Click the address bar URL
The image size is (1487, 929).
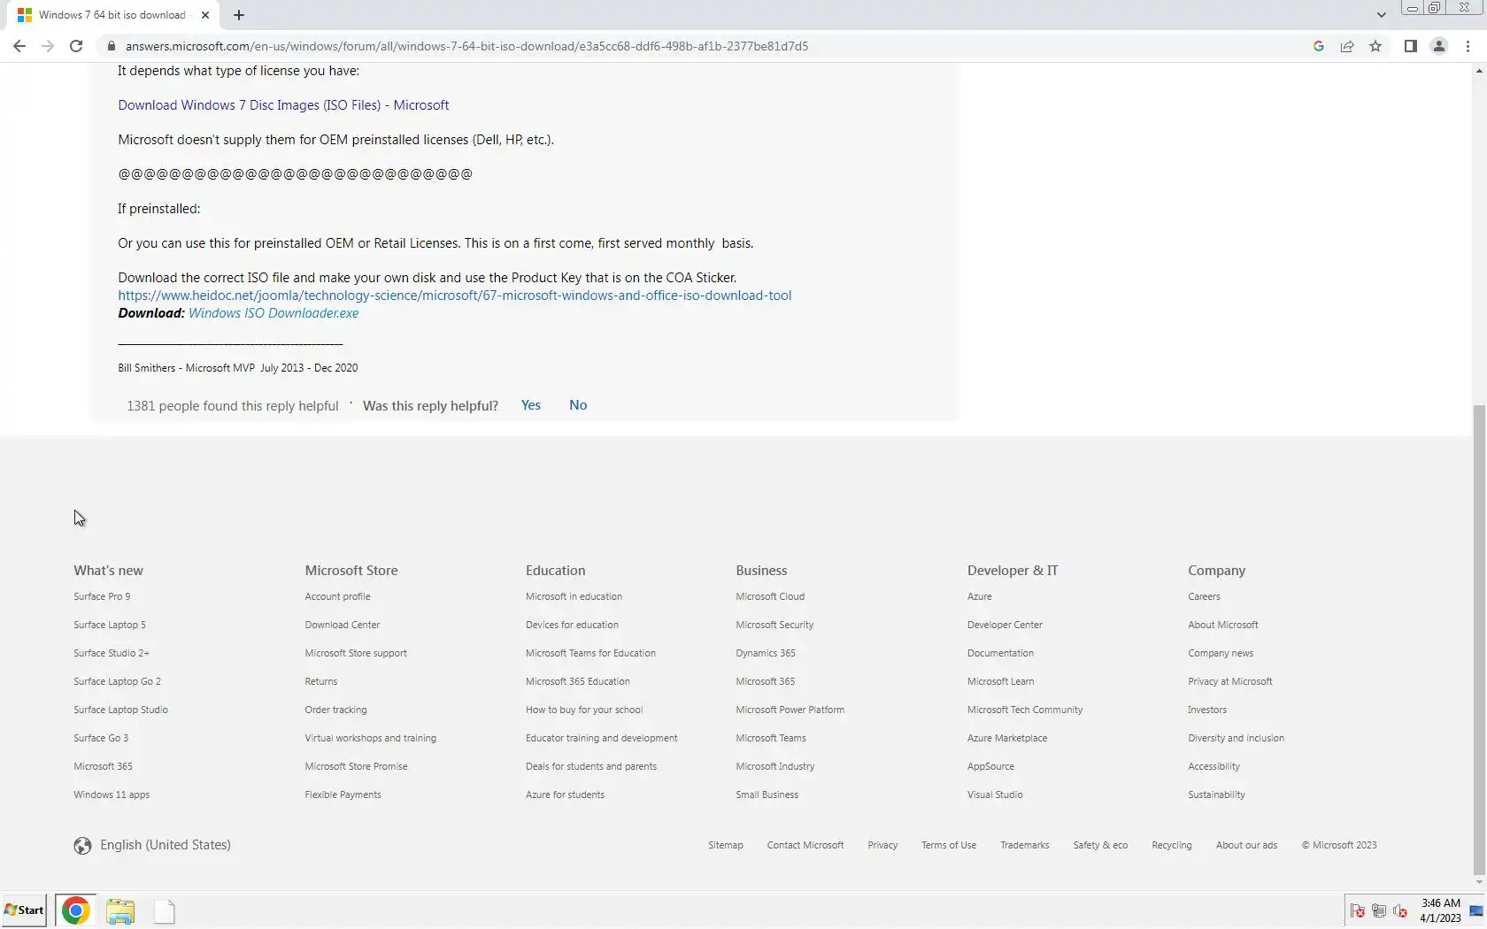click(466, 46)
